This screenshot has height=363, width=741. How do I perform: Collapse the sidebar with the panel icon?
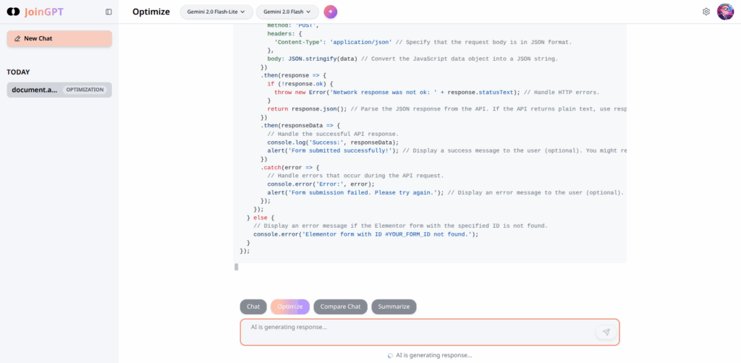pyautogui.click(x=109, y=12)
